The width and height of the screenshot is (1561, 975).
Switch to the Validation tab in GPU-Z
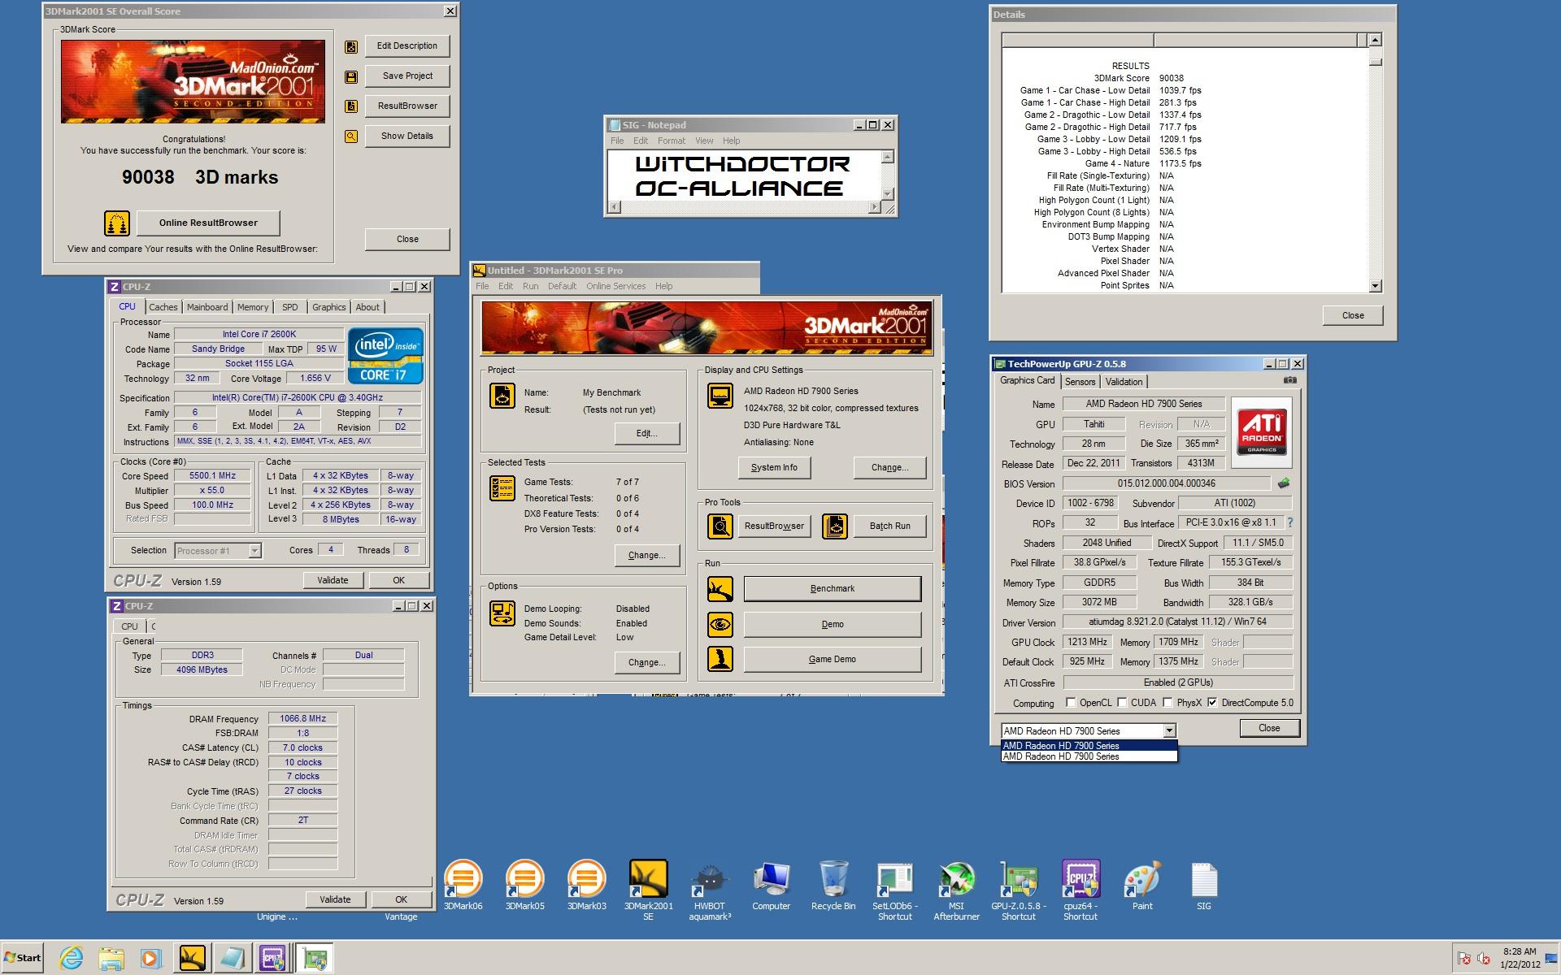pyautogui.click(x=1124, y=382)
